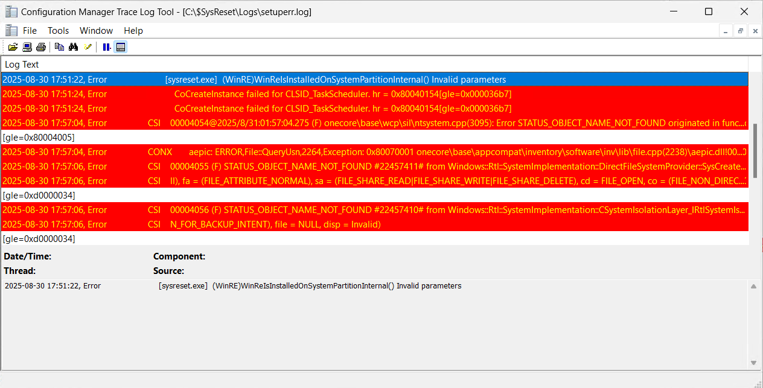Viewport: 763px width, 388px height.
Task: Open the Window menu
Action: point(96,31)
